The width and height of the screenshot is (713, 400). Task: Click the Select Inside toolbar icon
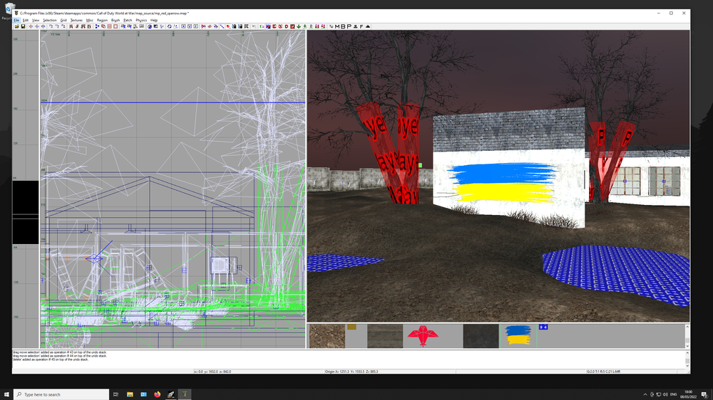(x=89, y=26)
